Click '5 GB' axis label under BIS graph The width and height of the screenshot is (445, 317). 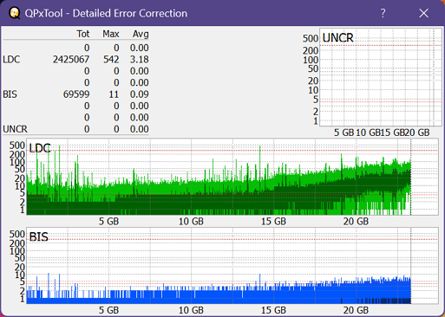(108, 310)
